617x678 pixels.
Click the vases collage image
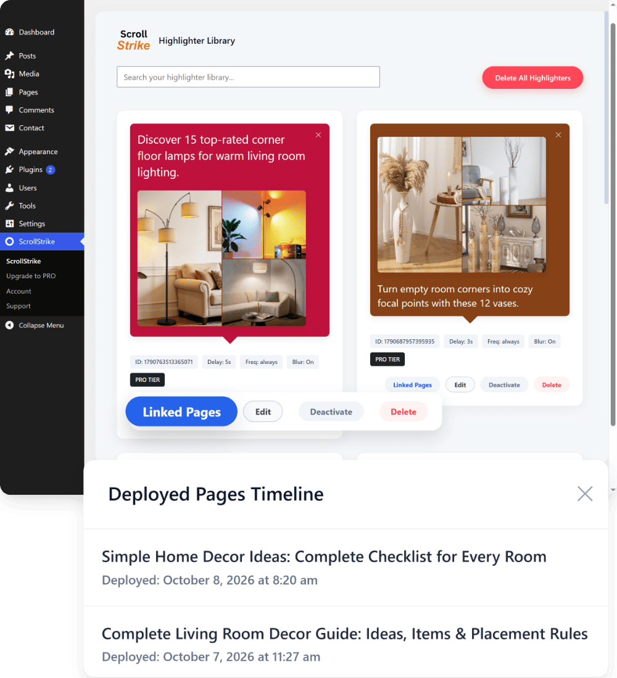[462, 205]
